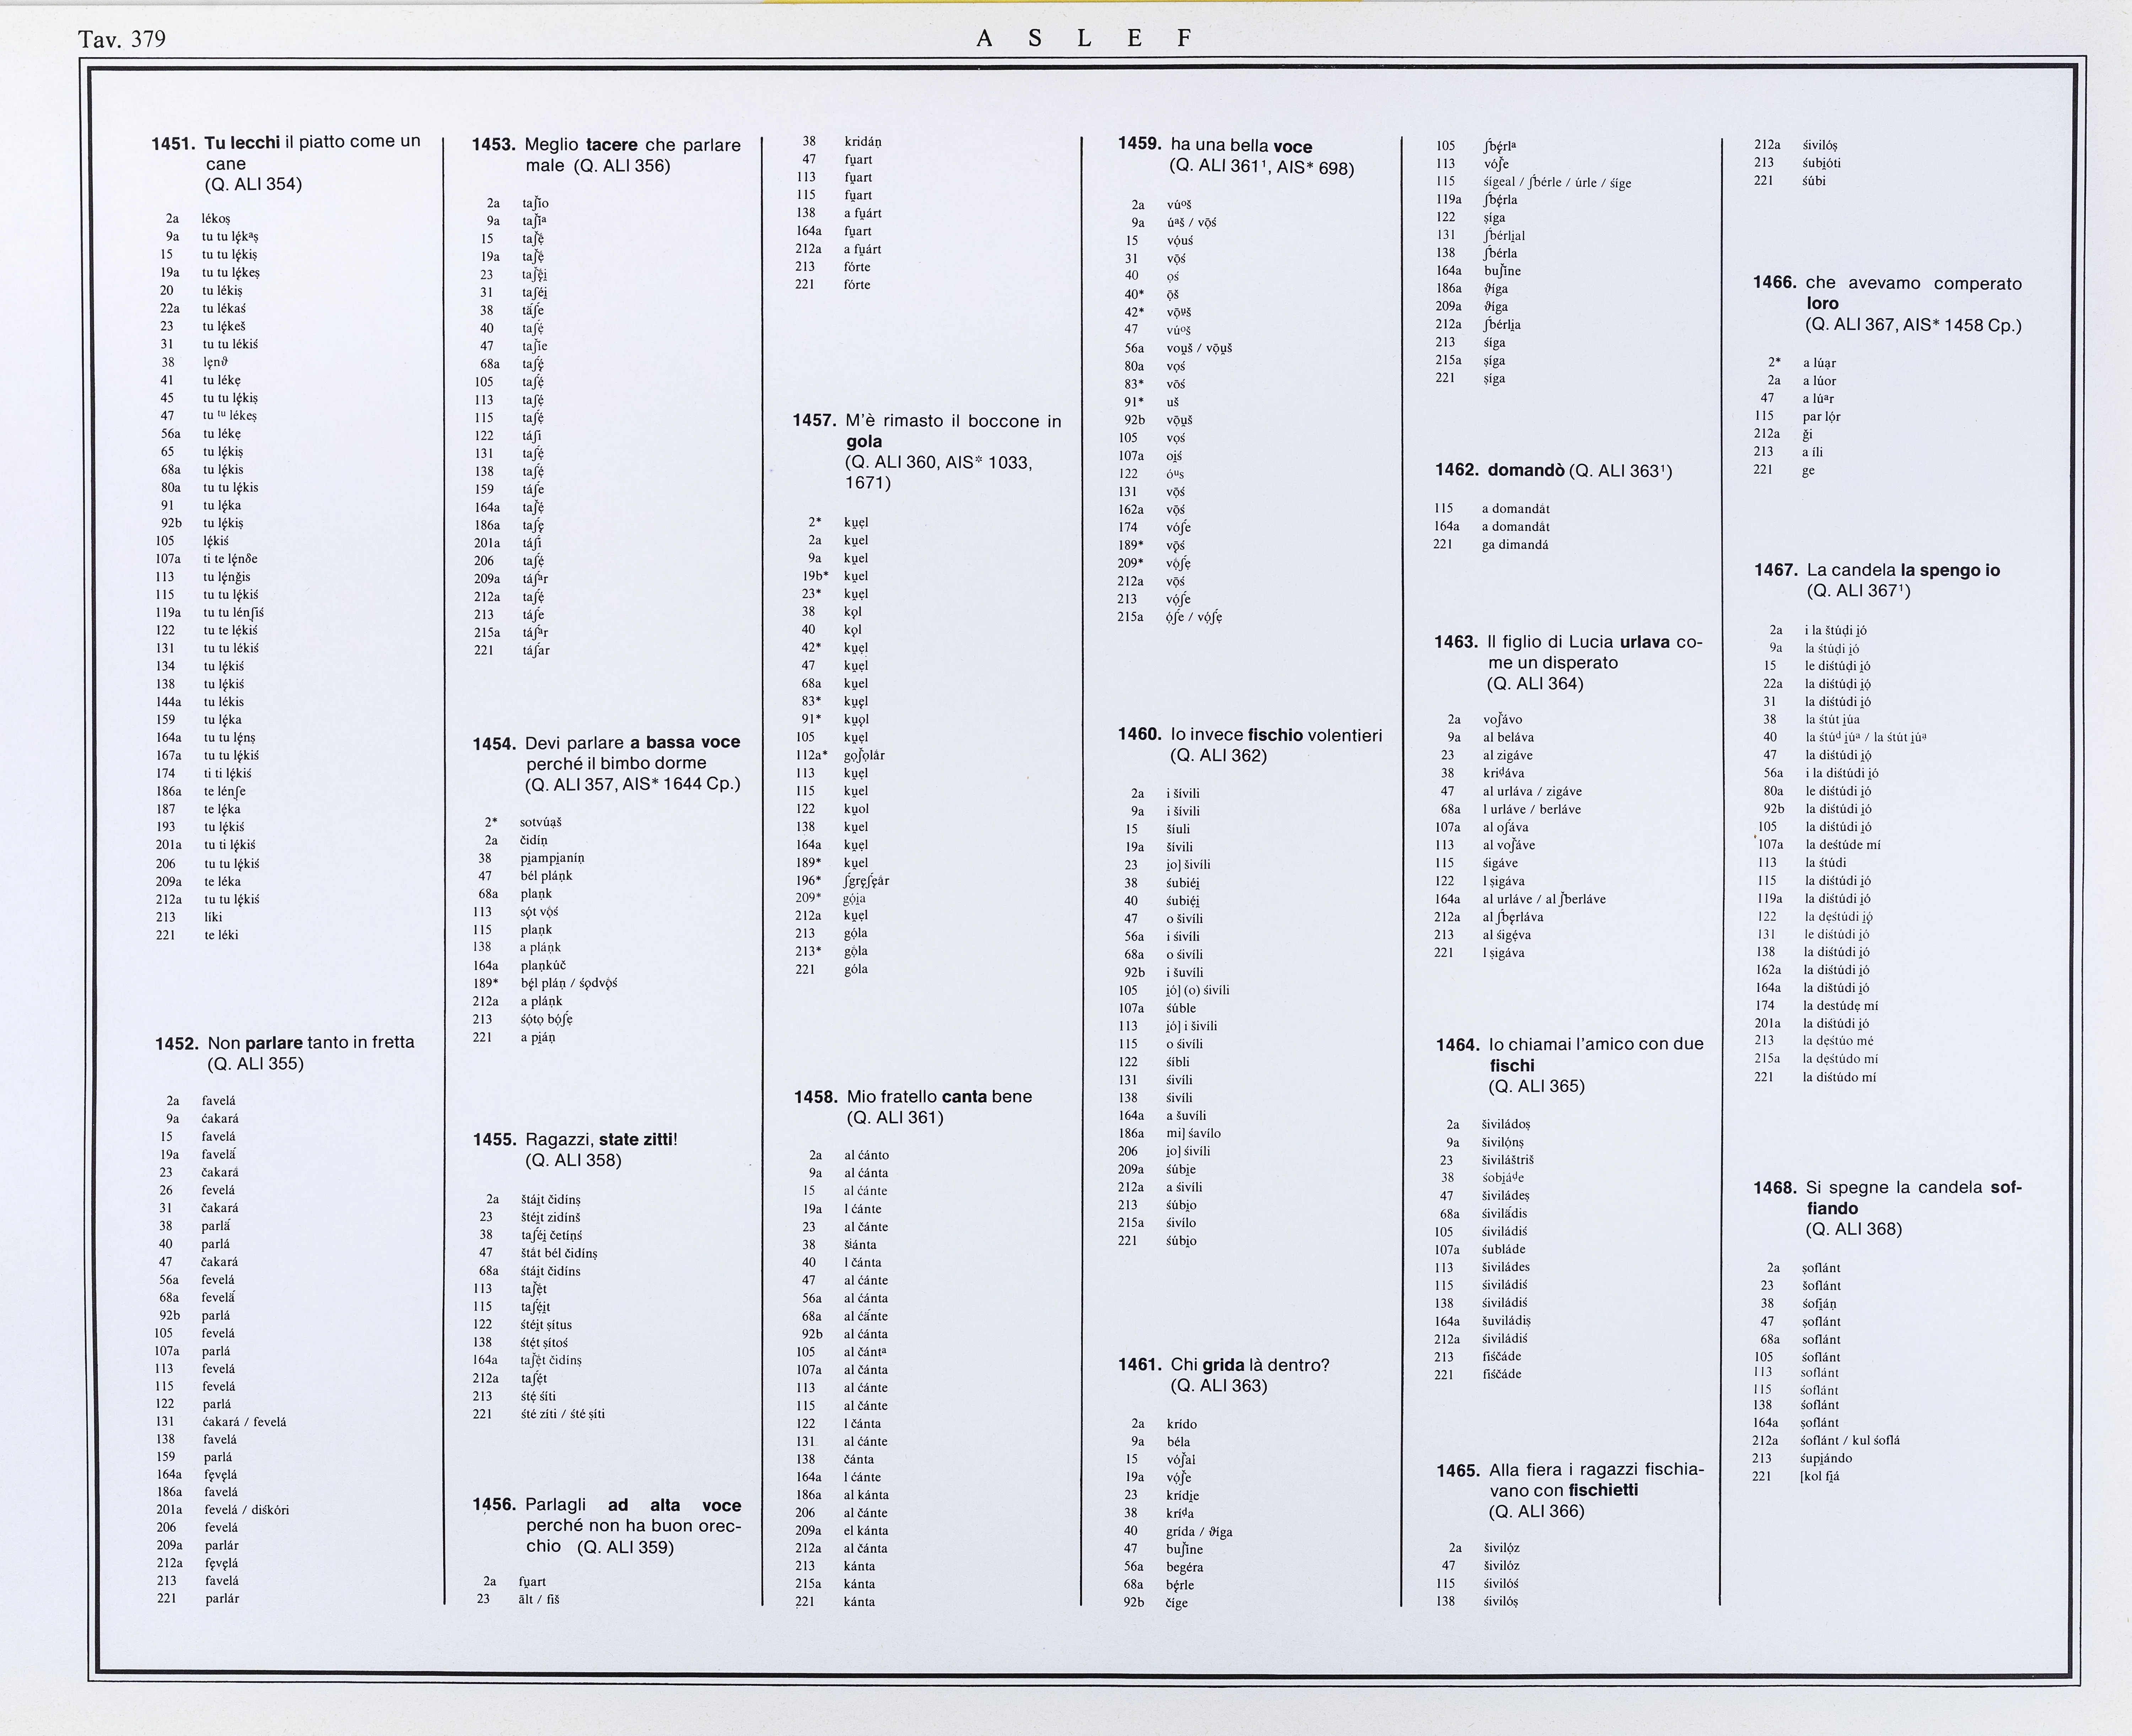
Task: Click heading 1461 'Chi grida là dentro?'
Action: (1224, 1365)
